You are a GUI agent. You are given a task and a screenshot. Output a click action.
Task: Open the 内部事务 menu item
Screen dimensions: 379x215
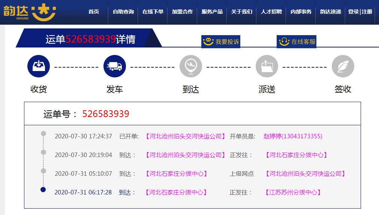click(x=301, y=12)
